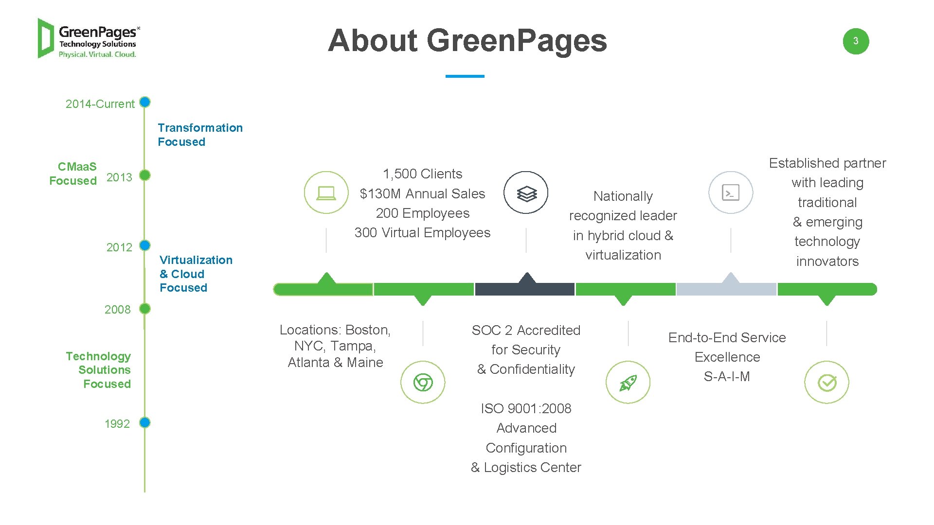
Task: Select the 2013 timeline marker dot
Action: point(145,175)
